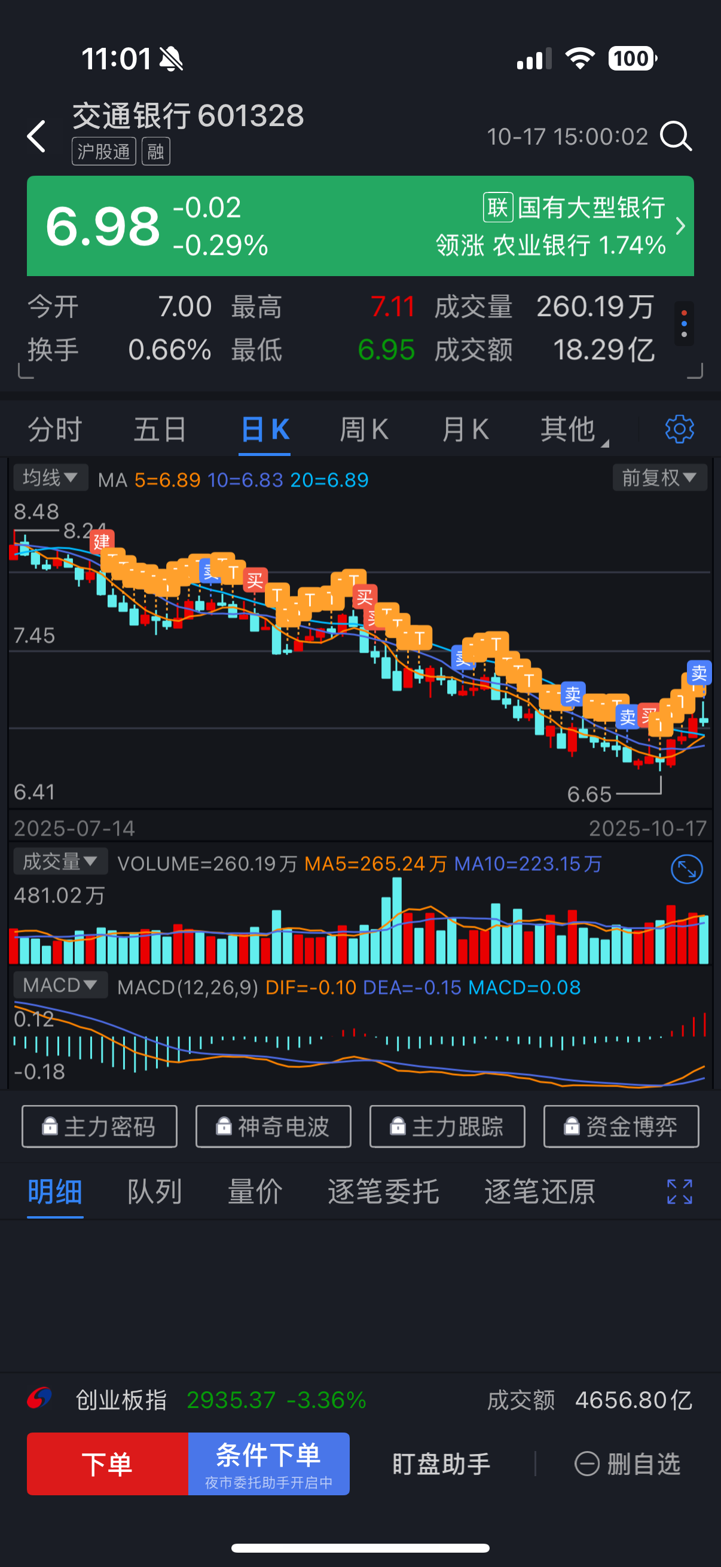Select the 明细 tab
Screen dimensions: 721x1567
point(55,1192)
